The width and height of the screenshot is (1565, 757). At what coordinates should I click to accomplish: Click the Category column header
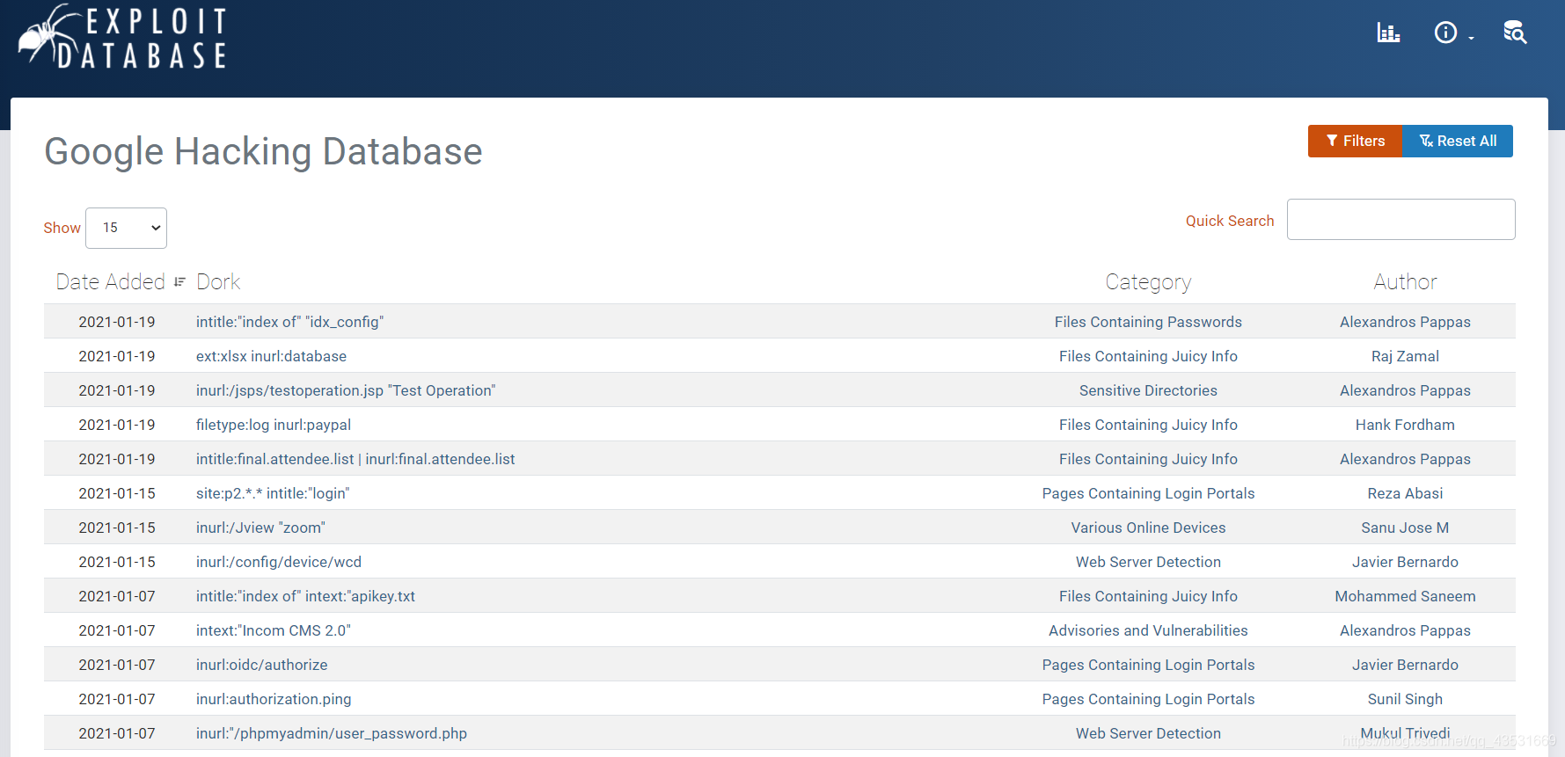pos(1148,282)
